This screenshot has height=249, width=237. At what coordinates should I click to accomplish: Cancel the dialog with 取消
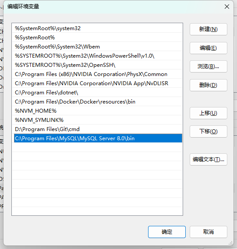click(x=209, y=232)
